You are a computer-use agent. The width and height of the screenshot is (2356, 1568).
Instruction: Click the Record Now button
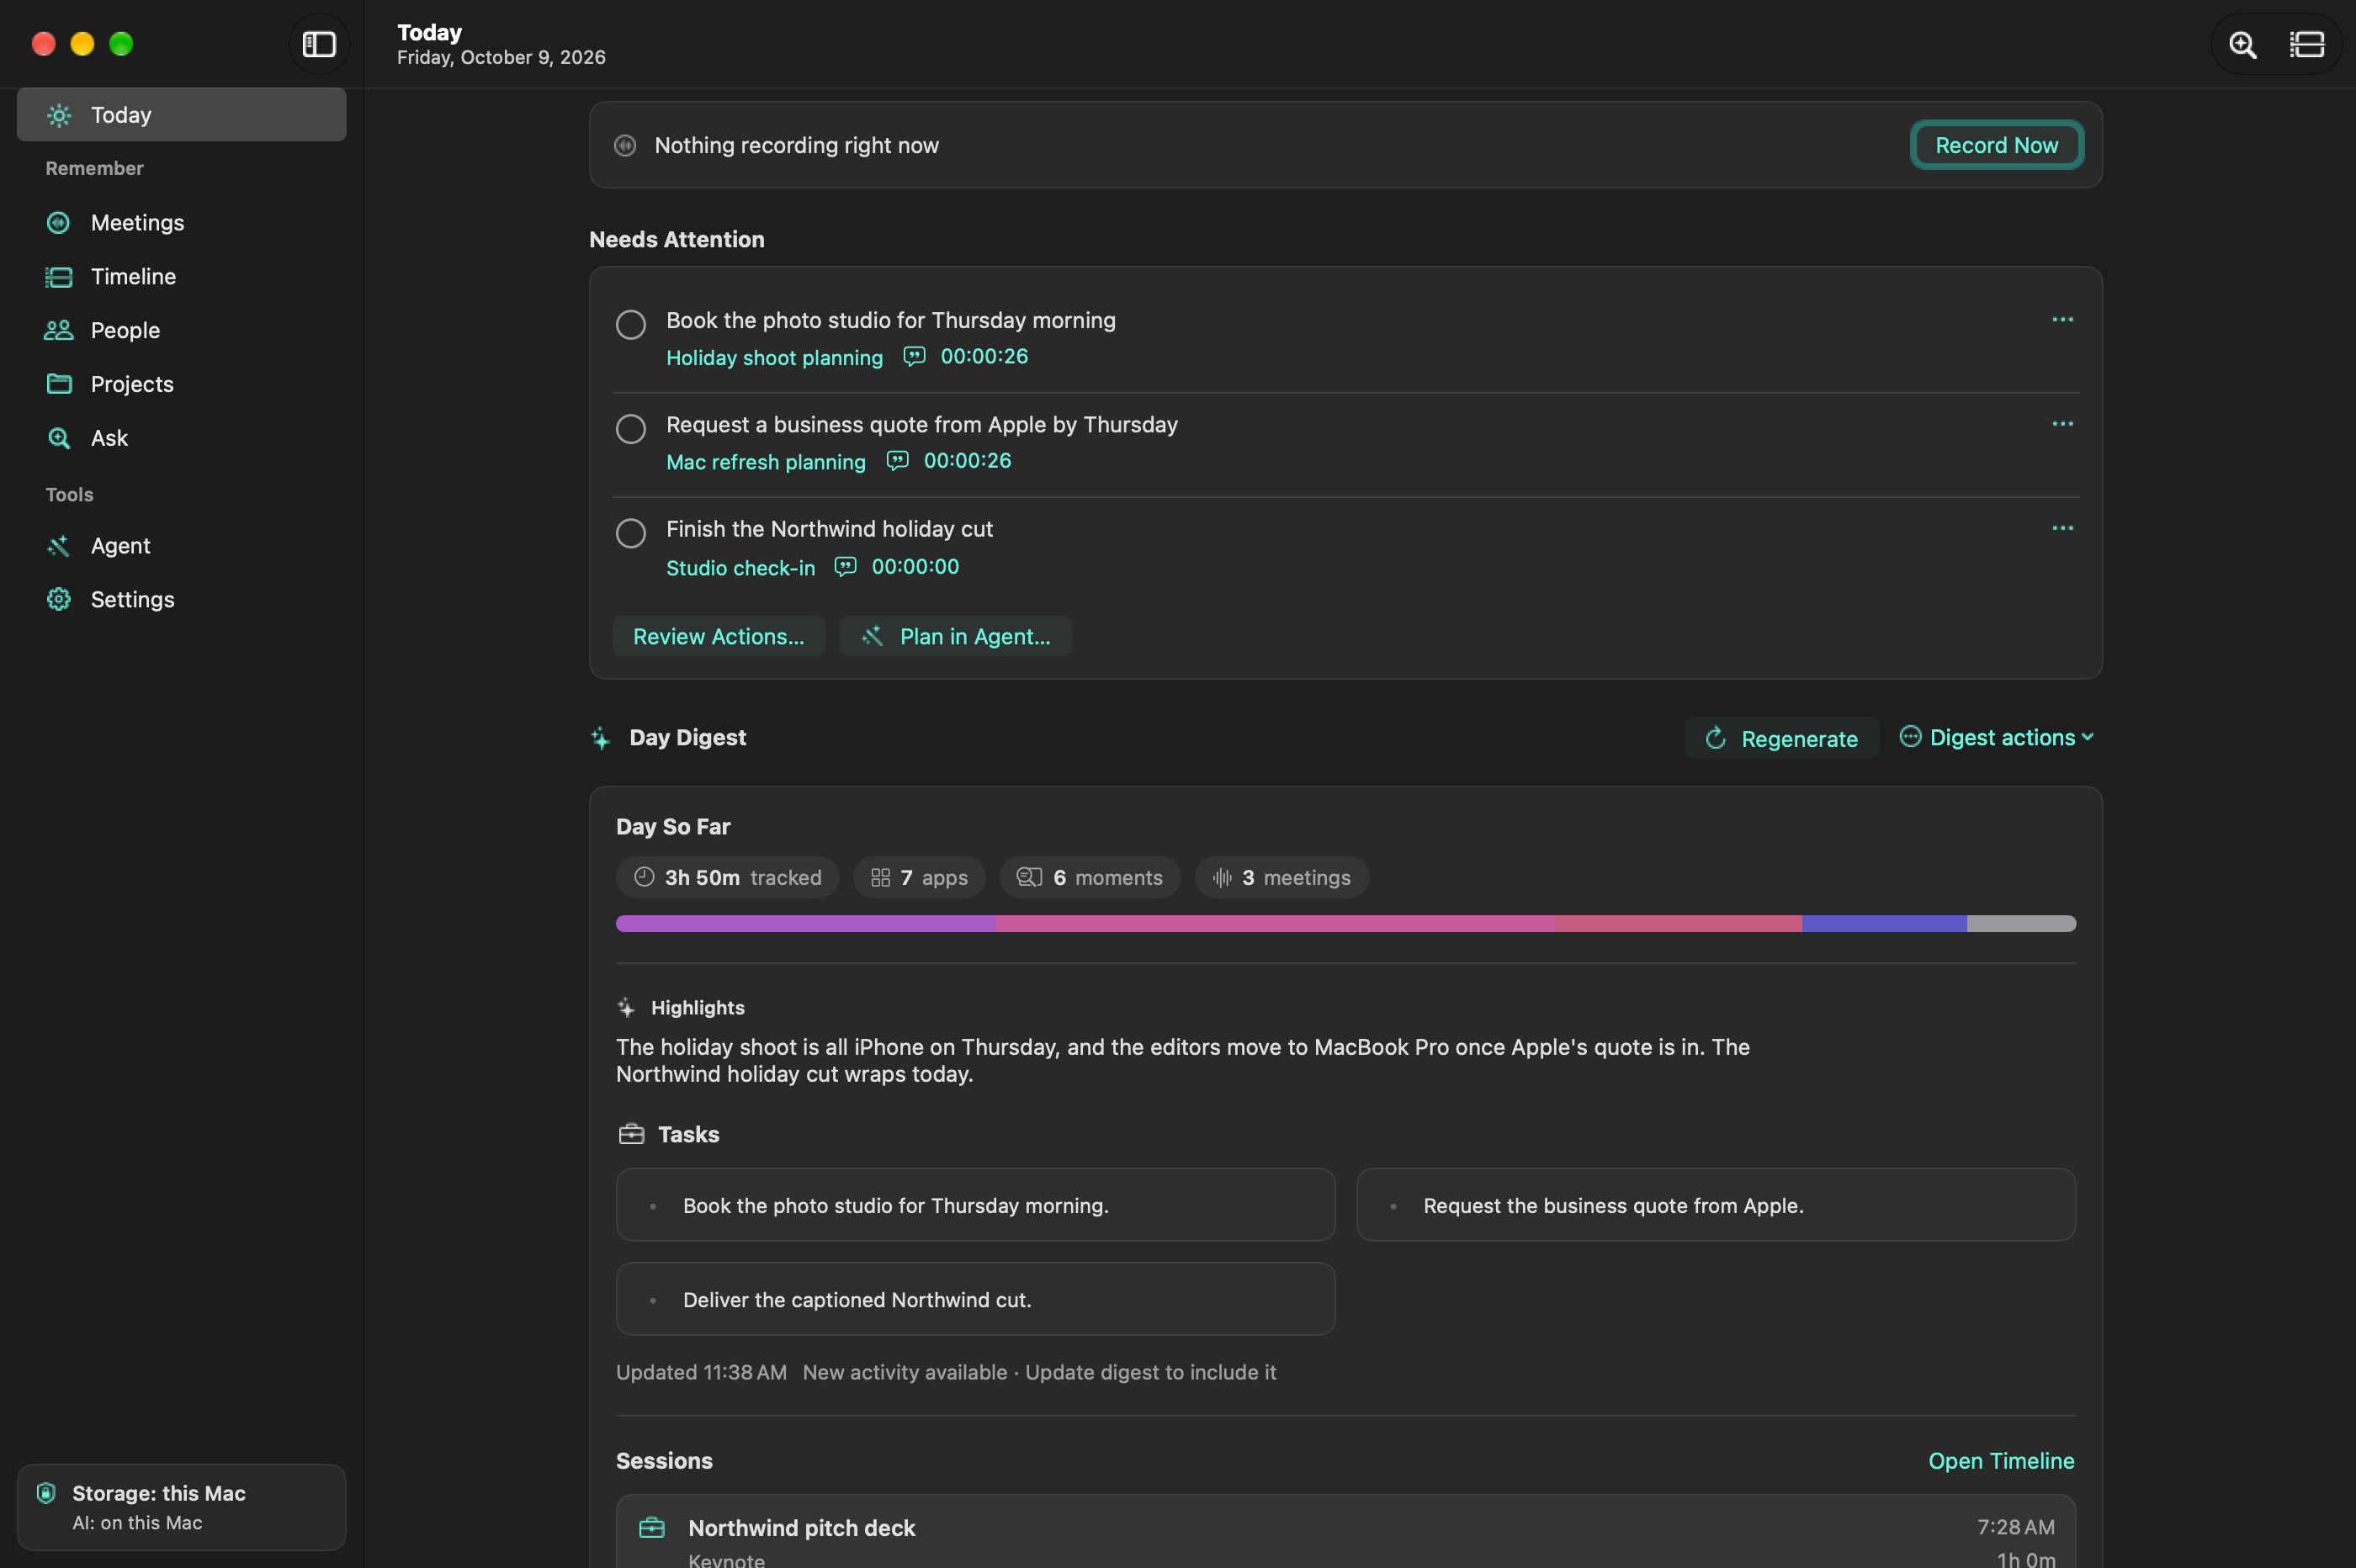1996,145
